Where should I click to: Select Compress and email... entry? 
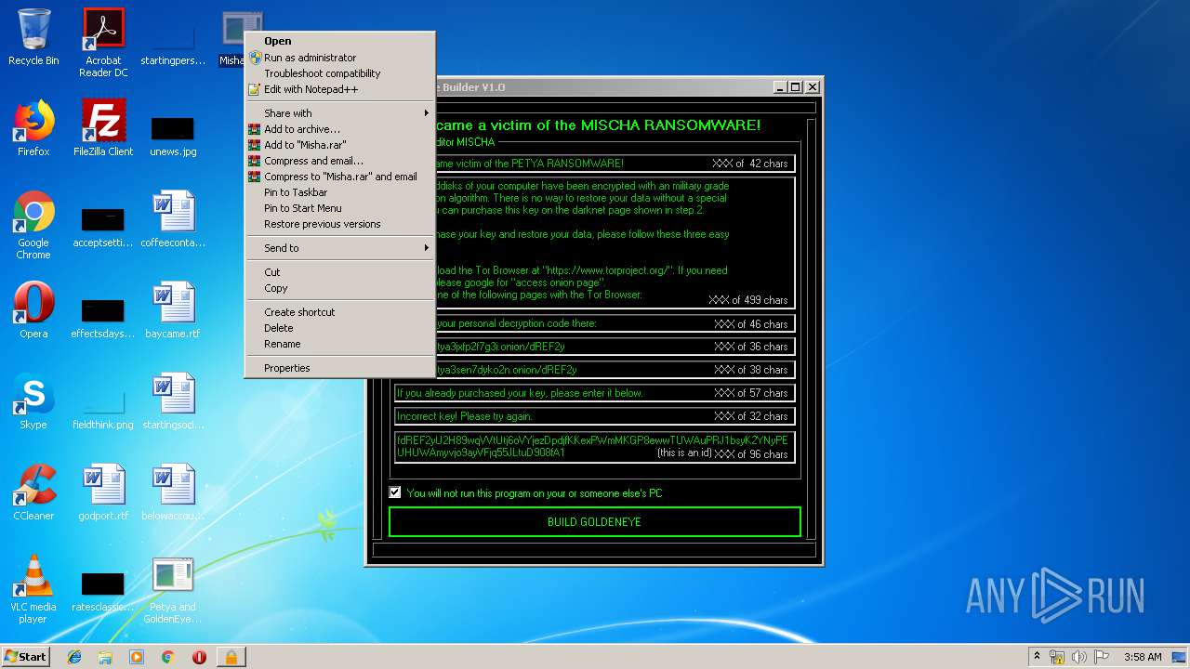(x=339, y=161)
